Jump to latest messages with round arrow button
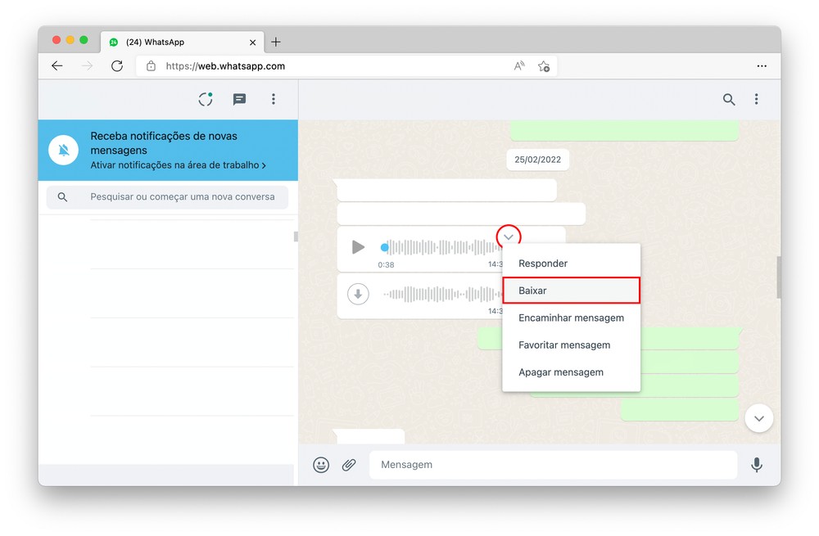The width and height of the screenshot is (819, 536). [759, 418]
